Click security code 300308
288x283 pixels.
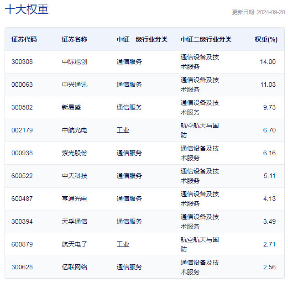pos(22,62)
